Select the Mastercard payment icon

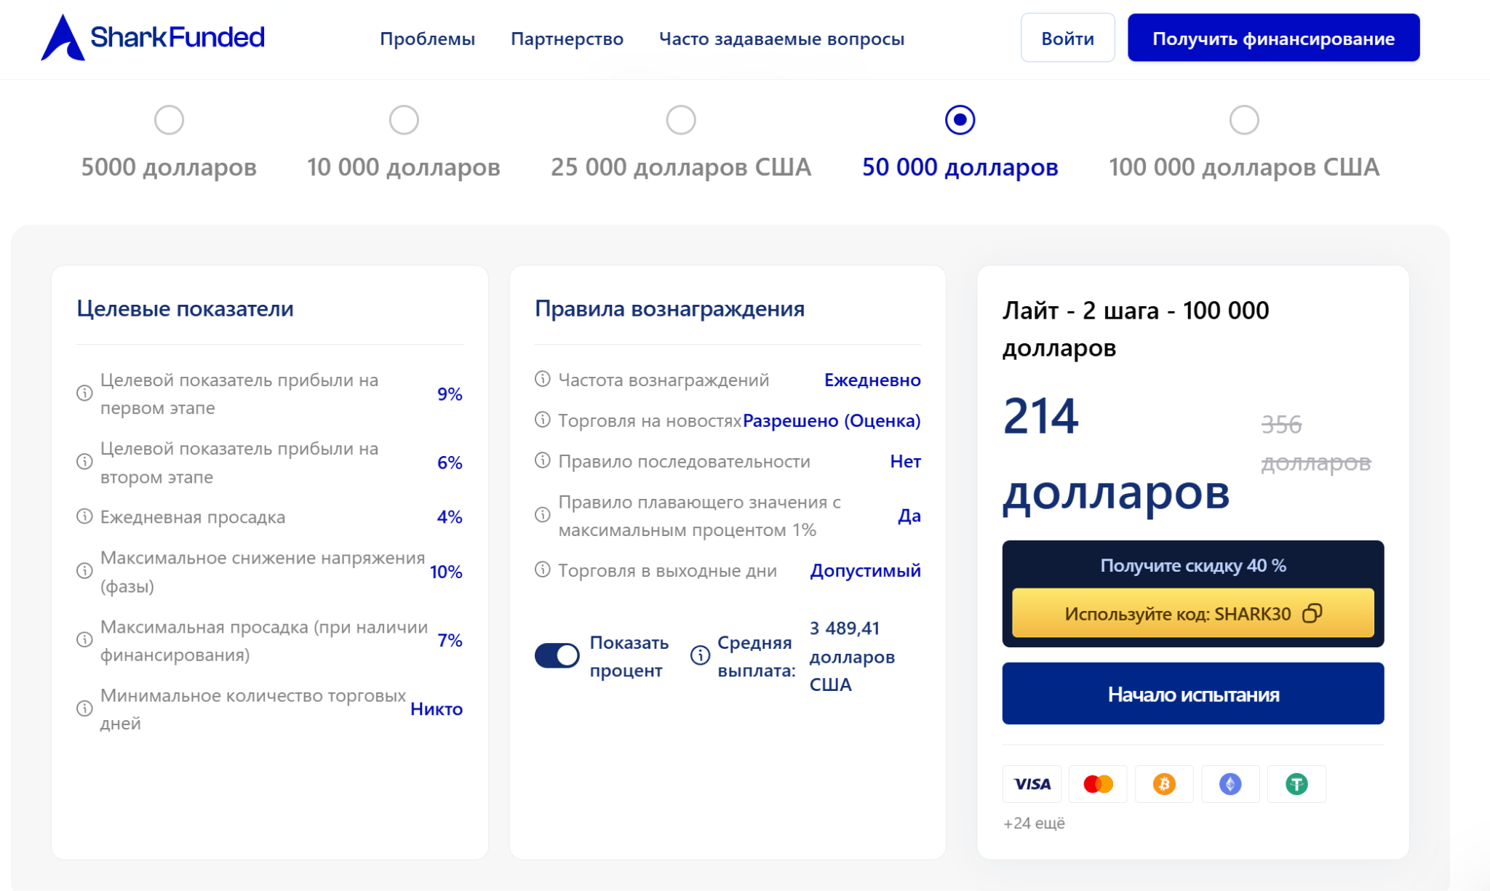1098,783
